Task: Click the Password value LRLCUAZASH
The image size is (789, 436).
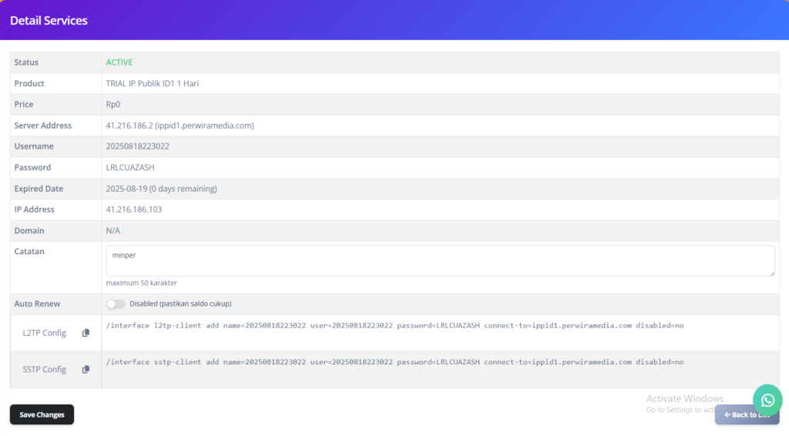Action: (x=131, y=167)
